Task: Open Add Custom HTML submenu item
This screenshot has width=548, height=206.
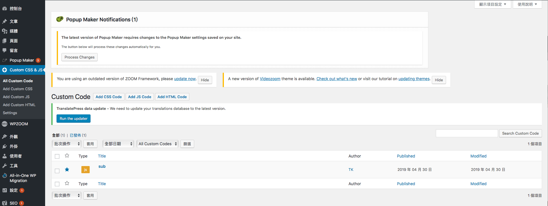Action: click(19, 105)
